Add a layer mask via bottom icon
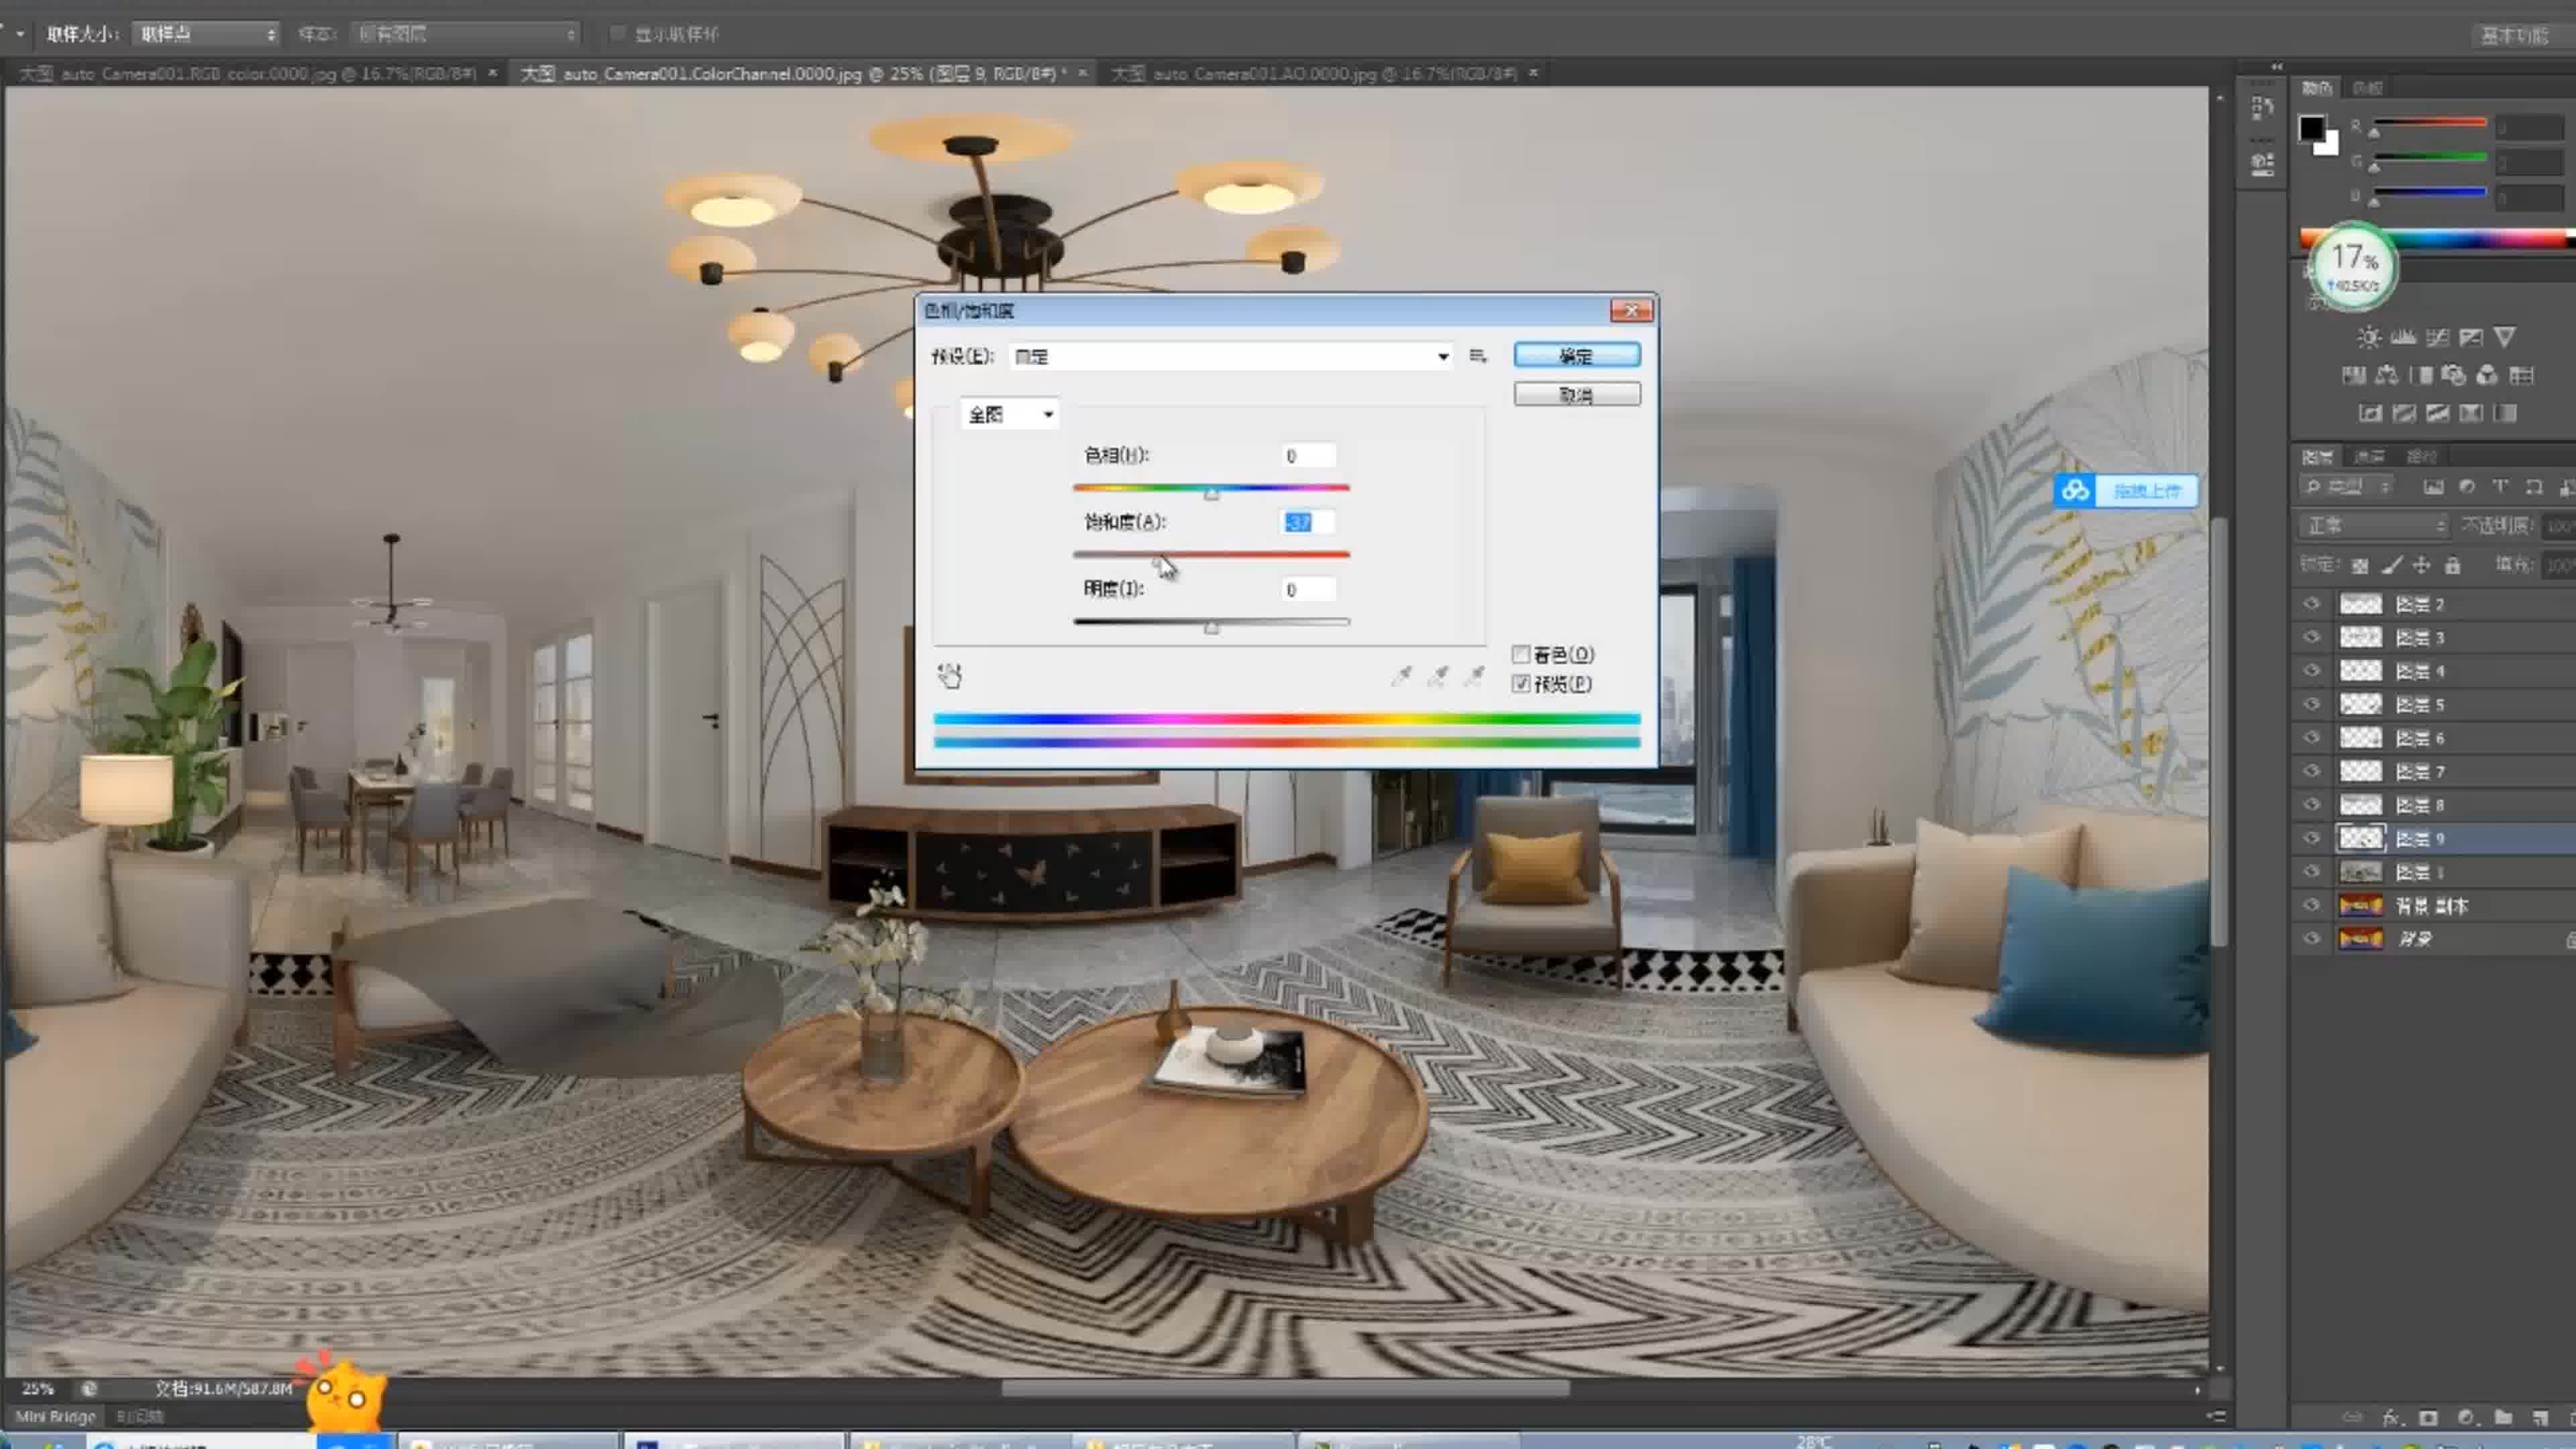The height and width of the screenshot is (1449, 2576). pos(2428,1418)
